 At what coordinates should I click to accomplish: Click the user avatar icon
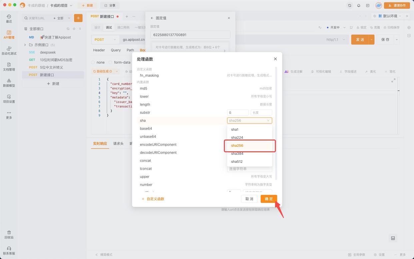378,5
